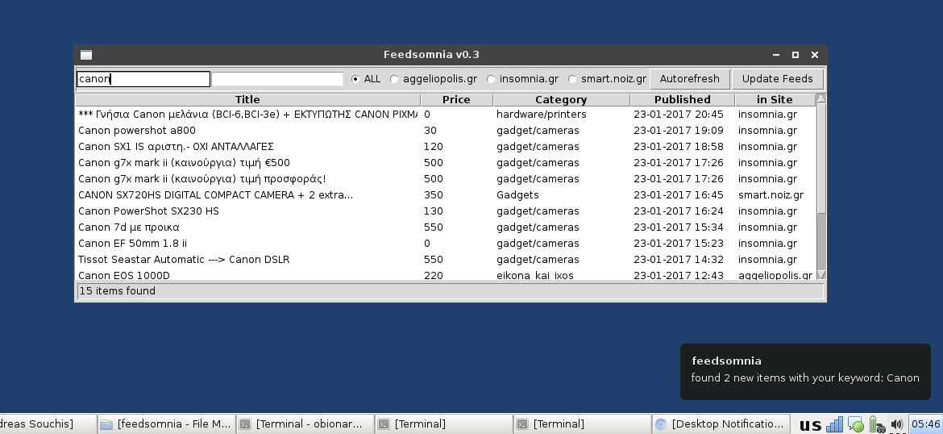
Task: Minimize the Feedsomnia window
Action: [776, 55]
